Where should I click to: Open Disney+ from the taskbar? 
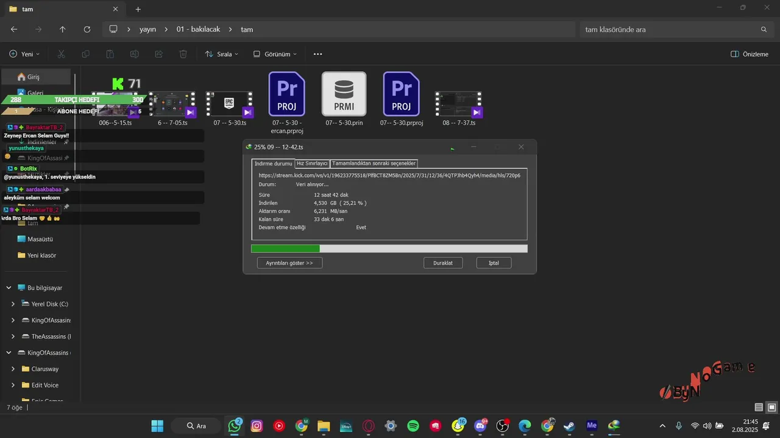pos(346,426)
